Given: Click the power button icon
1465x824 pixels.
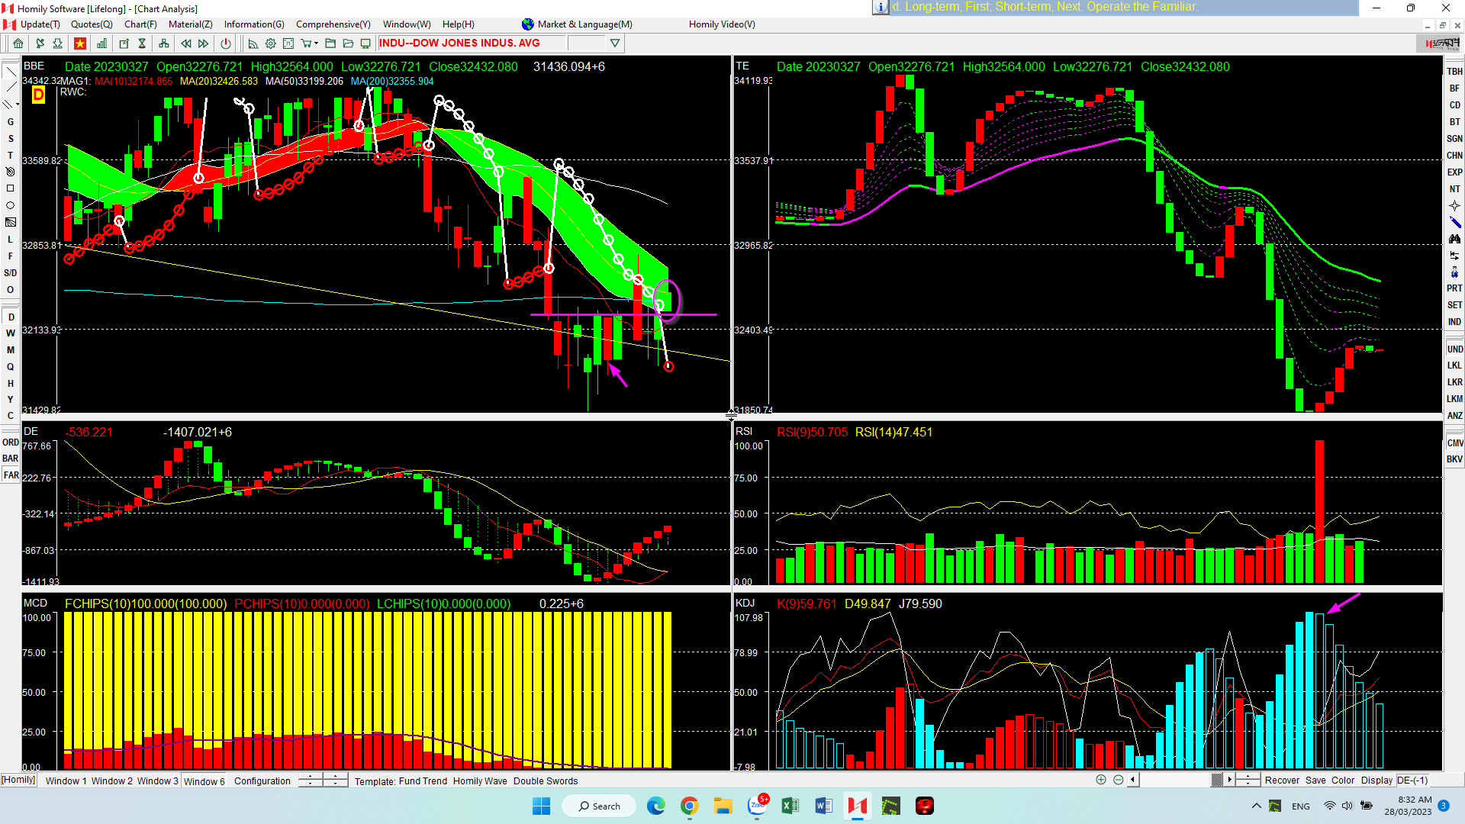Looking at the screenshot, I should point(226,43).
